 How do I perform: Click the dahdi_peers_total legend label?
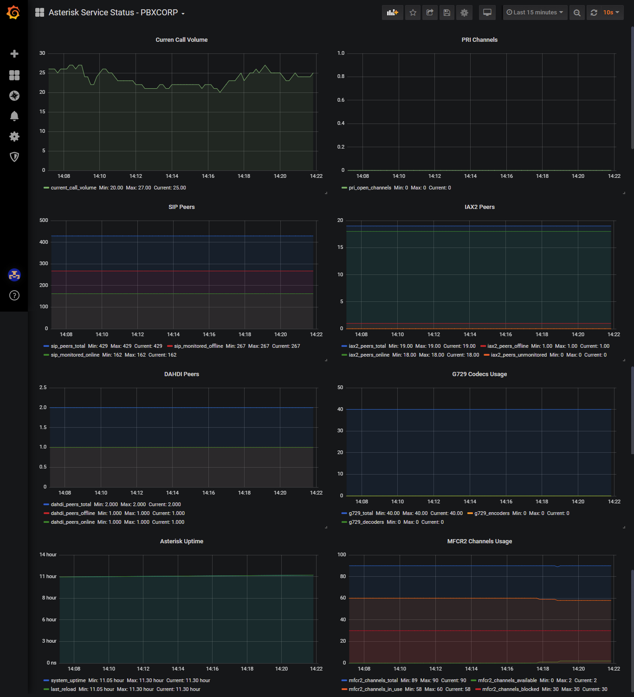click(71, 505)
